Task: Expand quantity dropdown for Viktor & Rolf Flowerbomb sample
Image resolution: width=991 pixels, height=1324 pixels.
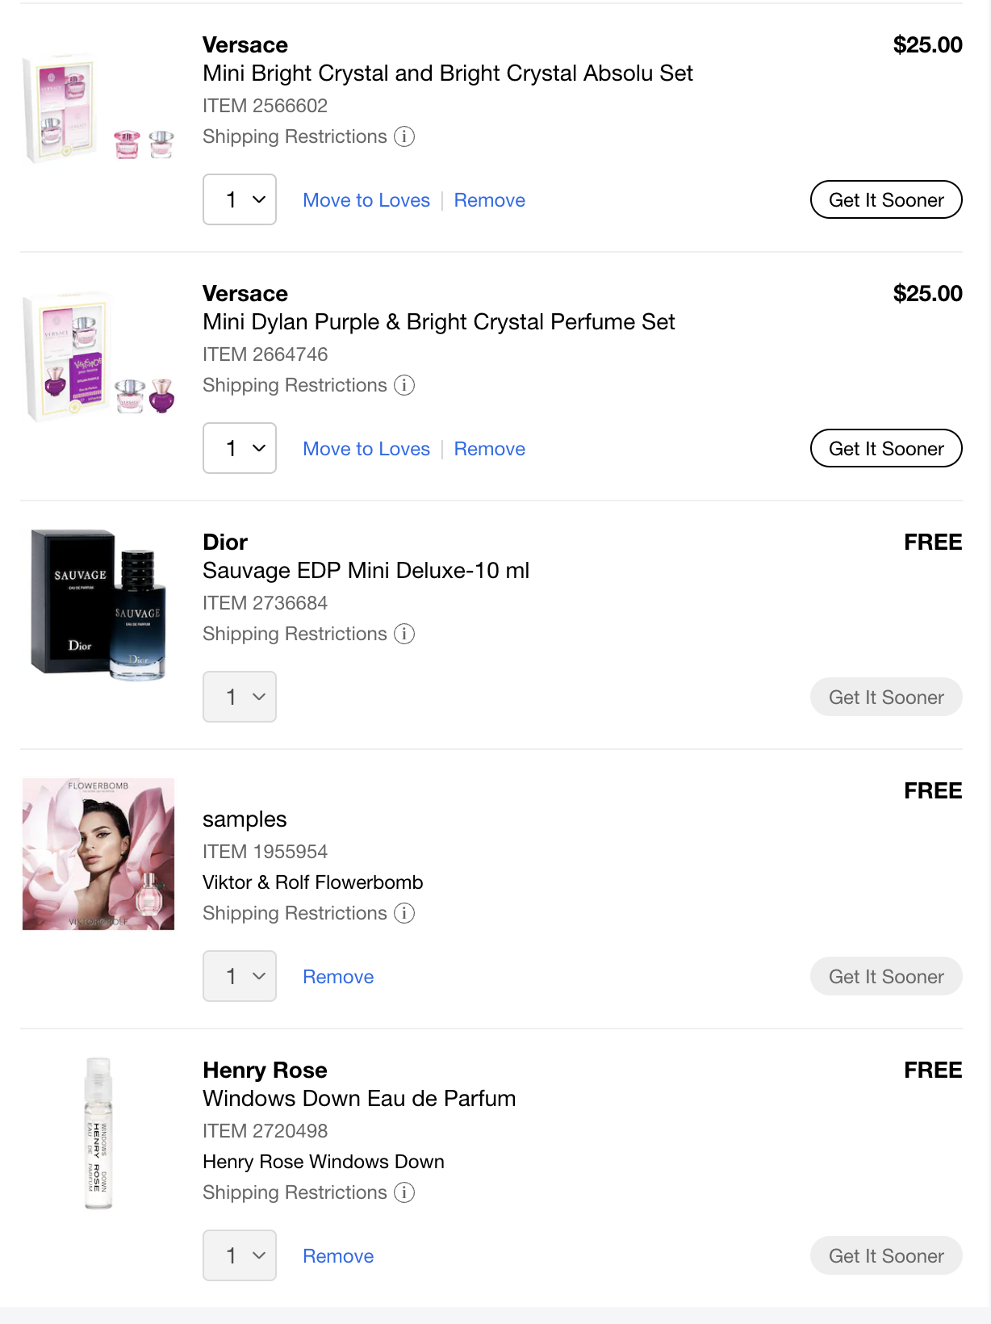Action: [240, 976]
